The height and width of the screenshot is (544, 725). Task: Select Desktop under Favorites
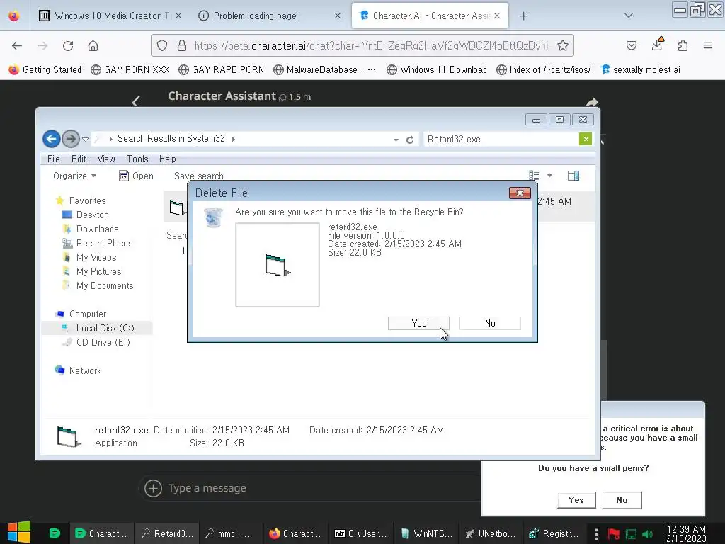[93, 215]
